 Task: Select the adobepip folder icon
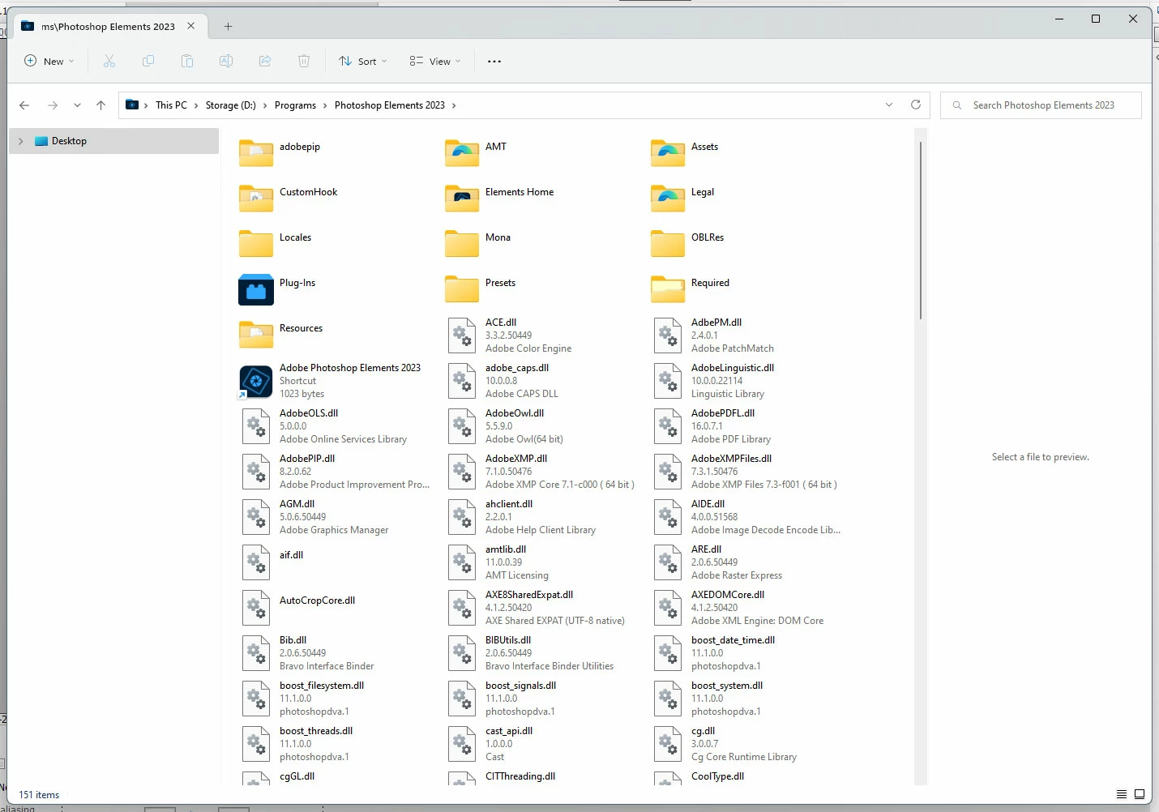tap(256, 153)
